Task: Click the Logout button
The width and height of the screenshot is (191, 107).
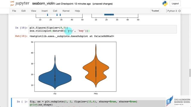Action: [175, 4]
